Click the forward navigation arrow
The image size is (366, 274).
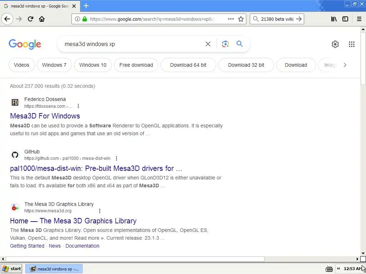[x=19, y=19]
